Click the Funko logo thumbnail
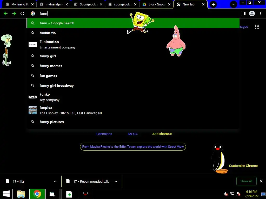The height and width of the screenshot is (199, 266). click(33, 97)
